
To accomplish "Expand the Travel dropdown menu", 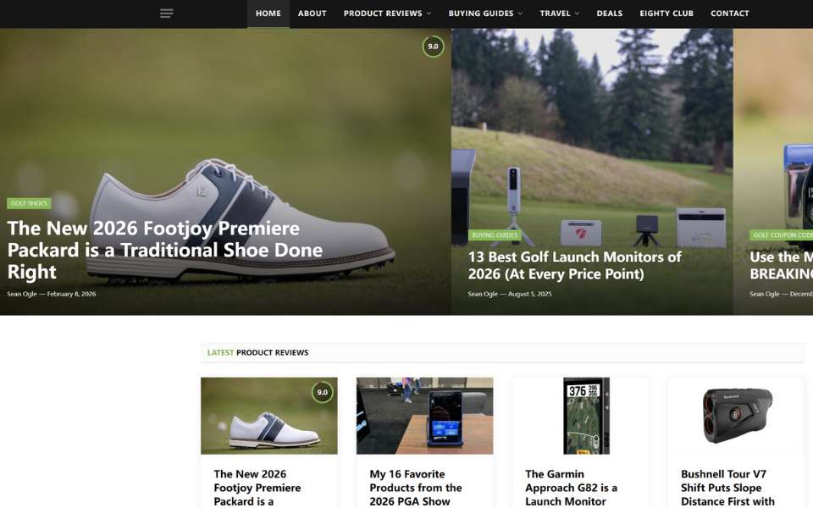I will (x=559, y=14).
